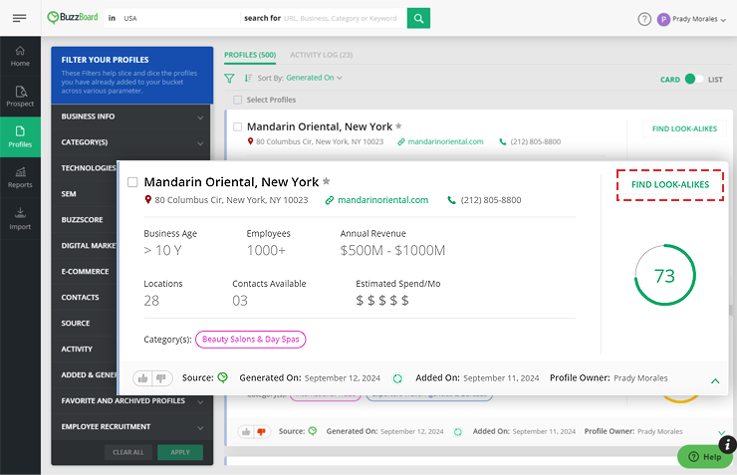Viewport: 737px width, 475px height.
Task: Expand BUSINESS INFO filter section
Action: pyautogui.click(x=131, y=117)
